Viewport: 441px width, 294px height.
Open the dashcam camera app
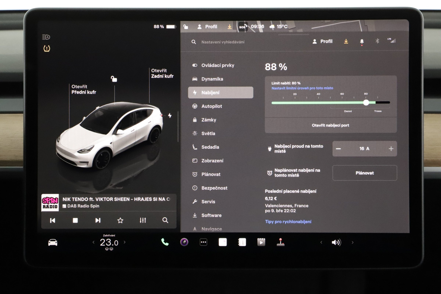184,242
